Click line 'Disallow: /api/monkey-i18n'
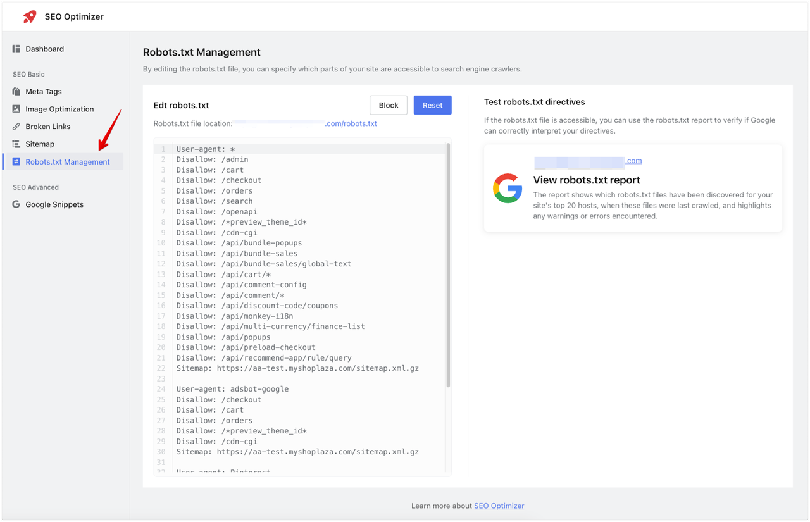The image size is (810, 522). click(235, 316)
